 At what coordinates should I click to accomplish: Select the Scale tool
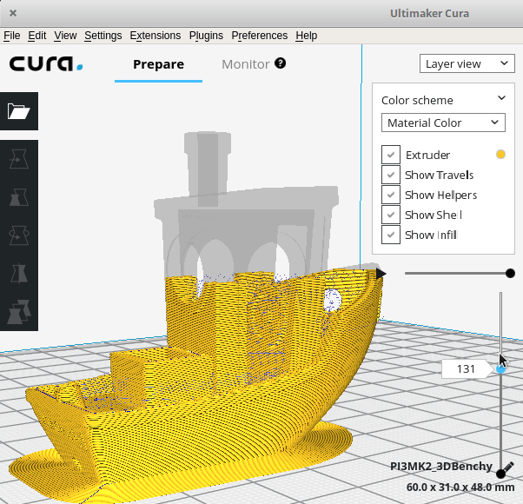pos(18,197)
